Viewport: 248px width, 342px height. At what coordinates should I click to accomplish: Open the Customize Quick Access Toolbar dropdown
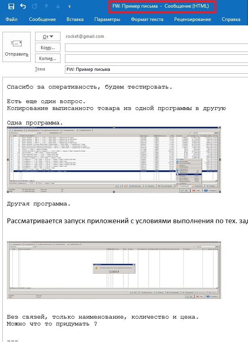69,7
